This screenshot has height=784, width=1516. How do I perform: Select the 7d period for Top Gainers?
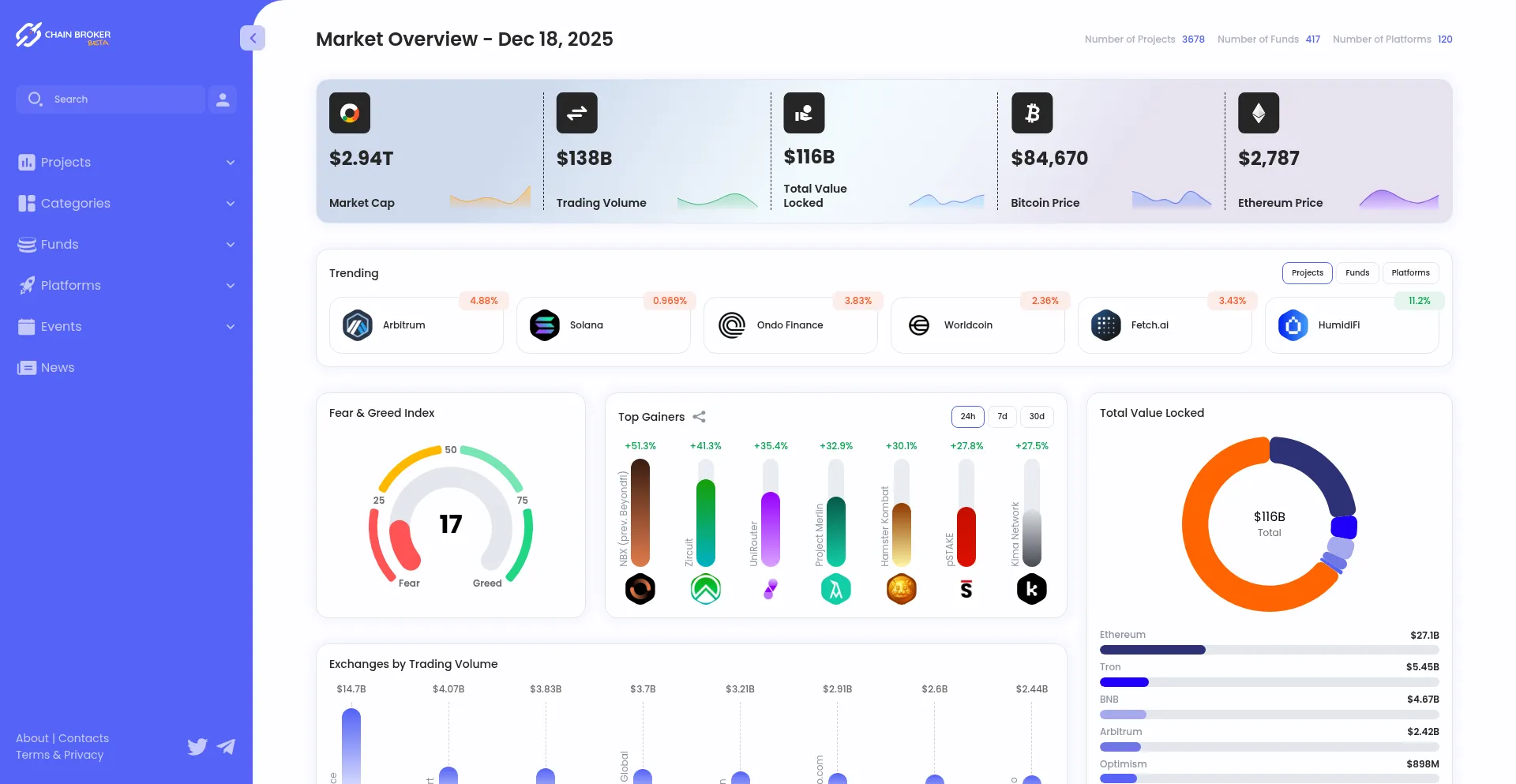pos(1002,416)
